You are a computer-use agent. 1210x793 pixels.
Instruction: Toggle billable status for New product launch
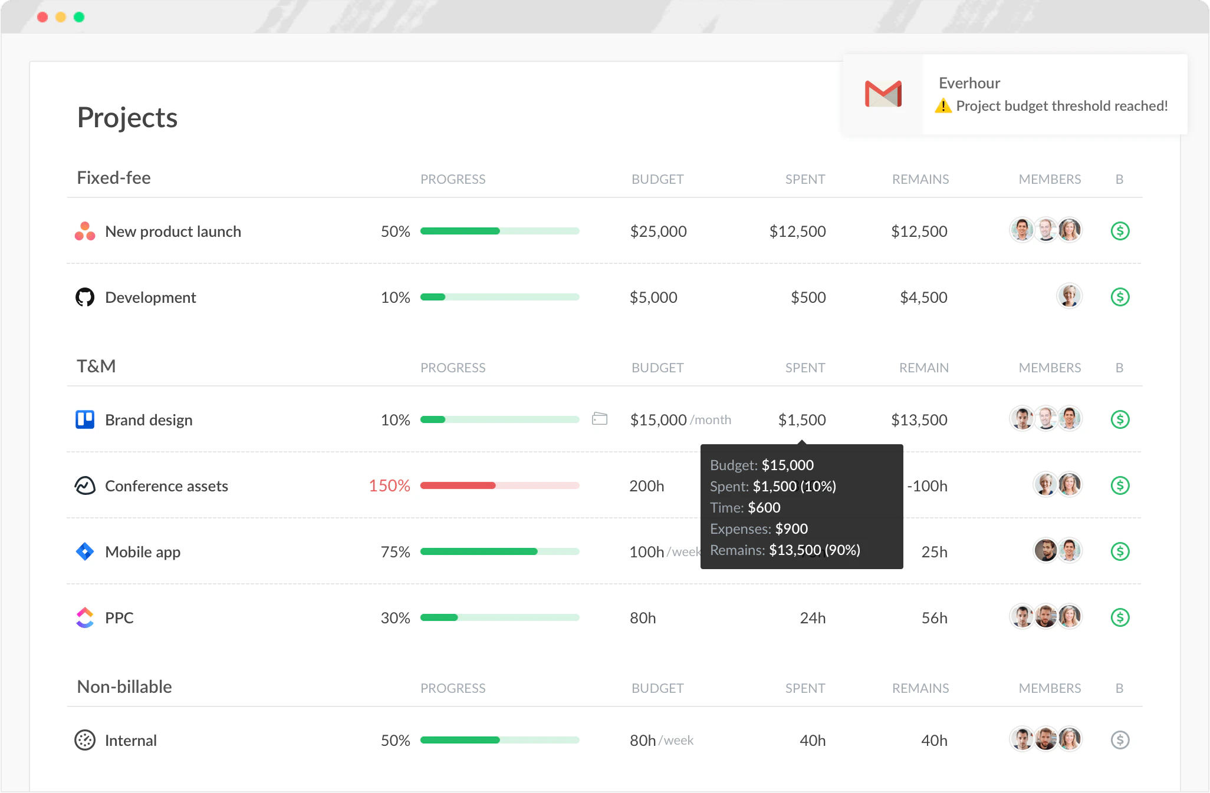(x=1120, y=231)
